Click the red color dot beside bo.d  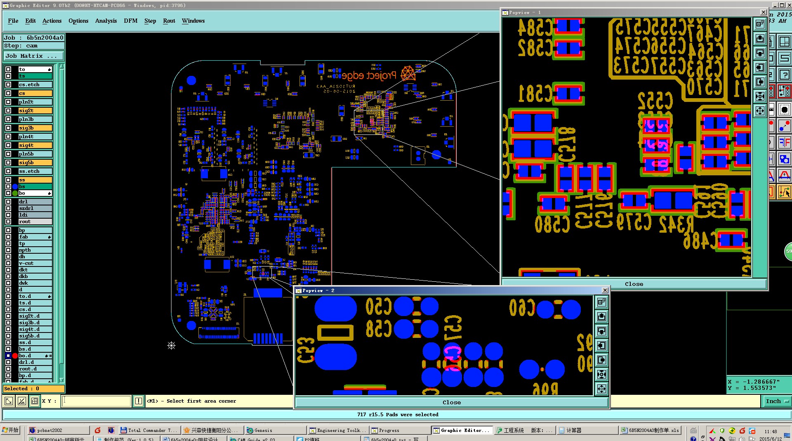[x=15, y=356]
